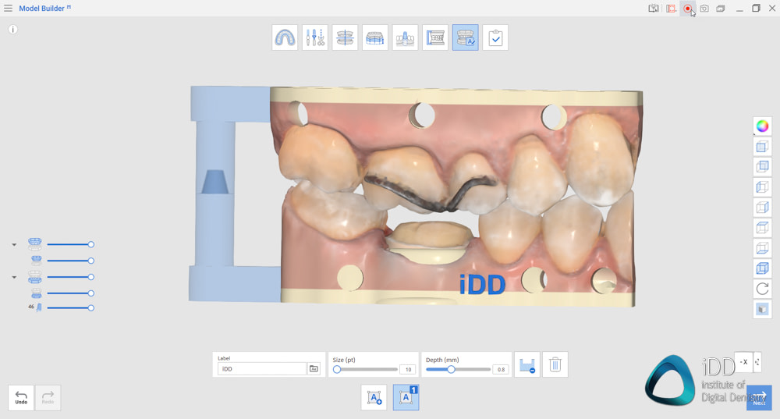
Task: Click the full-arch model icon in the second group
Action: pyautogui.click(x=35, y=277)
